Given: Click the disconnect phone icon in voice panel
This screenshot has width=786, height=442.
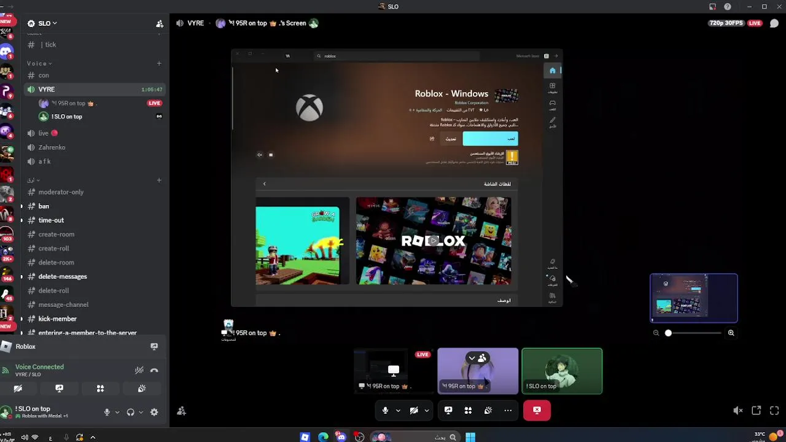Looking at the screenshot, I should click(x=154, y=370).
